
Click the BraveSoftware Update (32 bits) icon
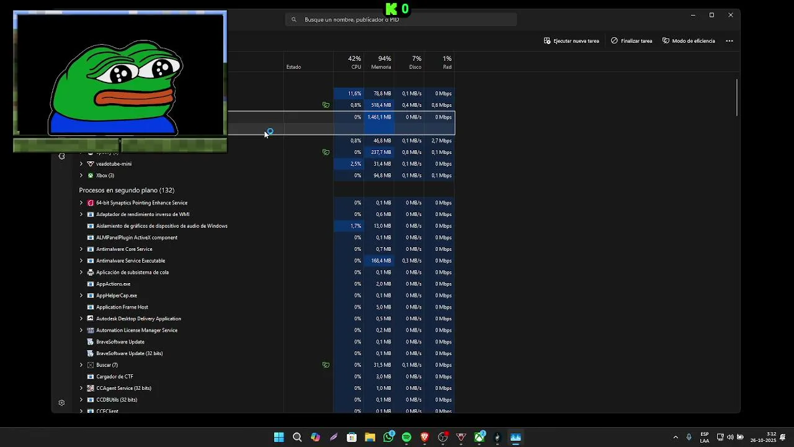point(91,353)
